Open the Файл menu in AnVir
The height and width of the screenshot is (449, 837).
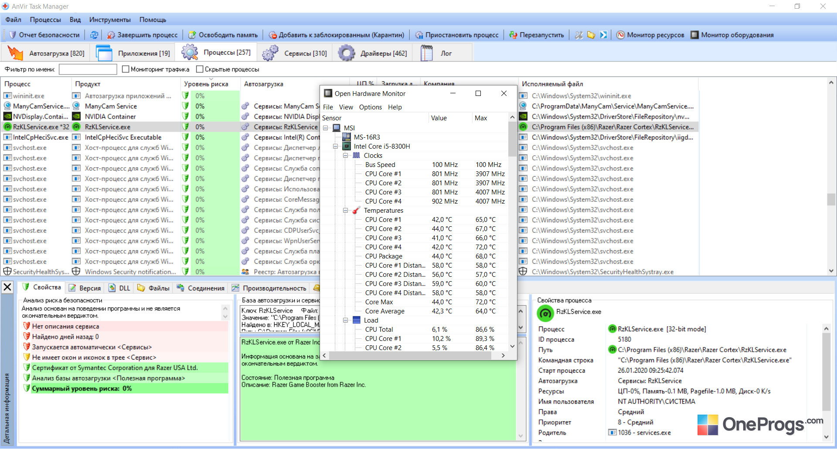tap(14, 20)
